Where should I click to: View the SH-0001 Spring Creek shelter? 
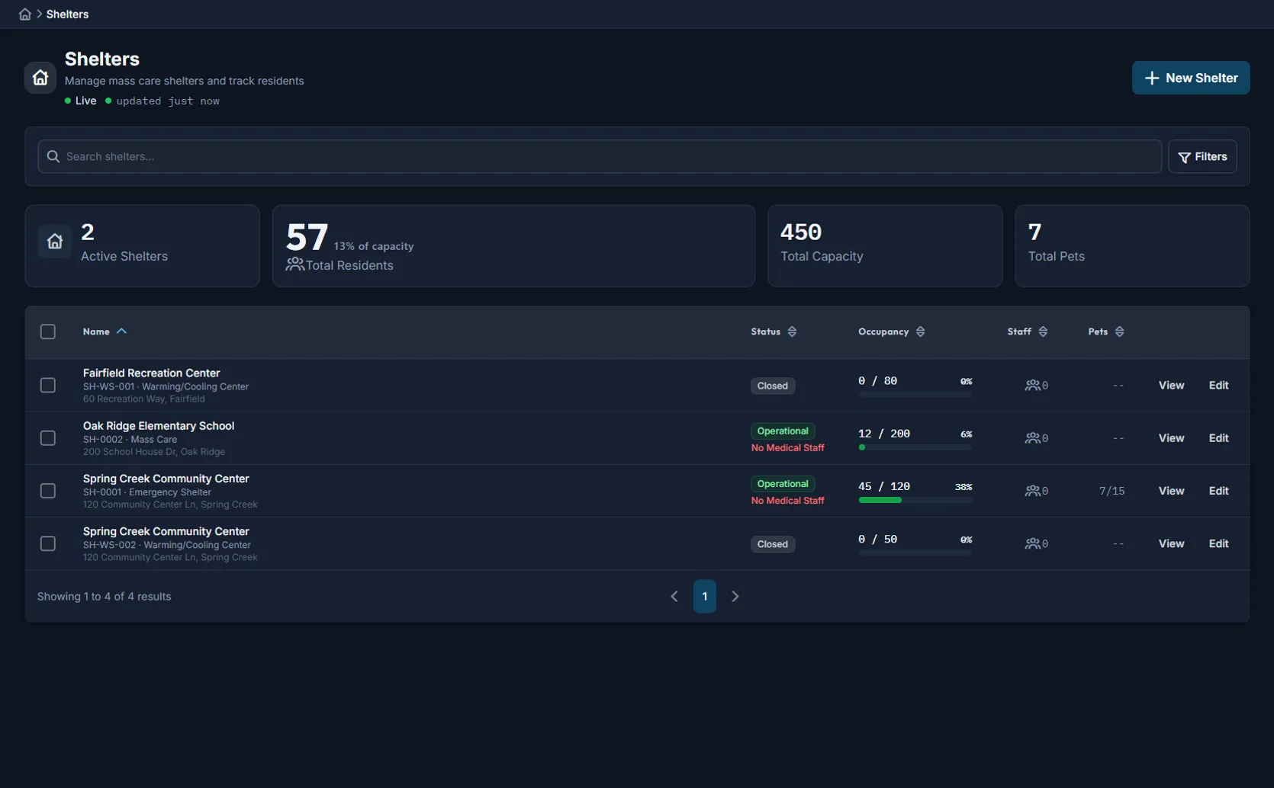(1171, 491)
